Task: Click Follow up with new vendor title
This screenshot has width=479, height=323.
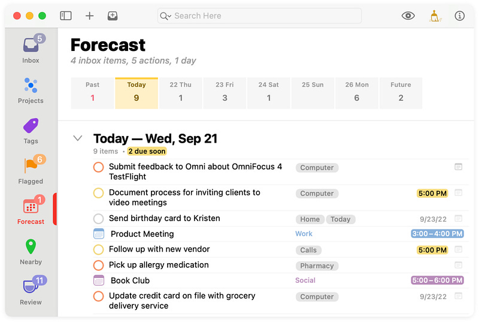Action: coord(159,249)
